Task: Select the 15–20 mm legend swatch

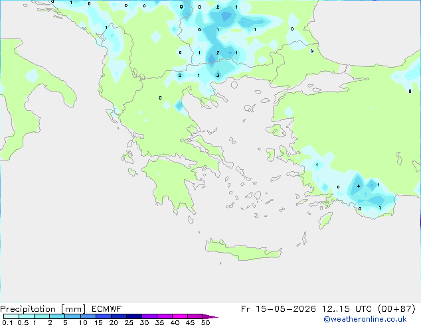Action: pos(103,316)
